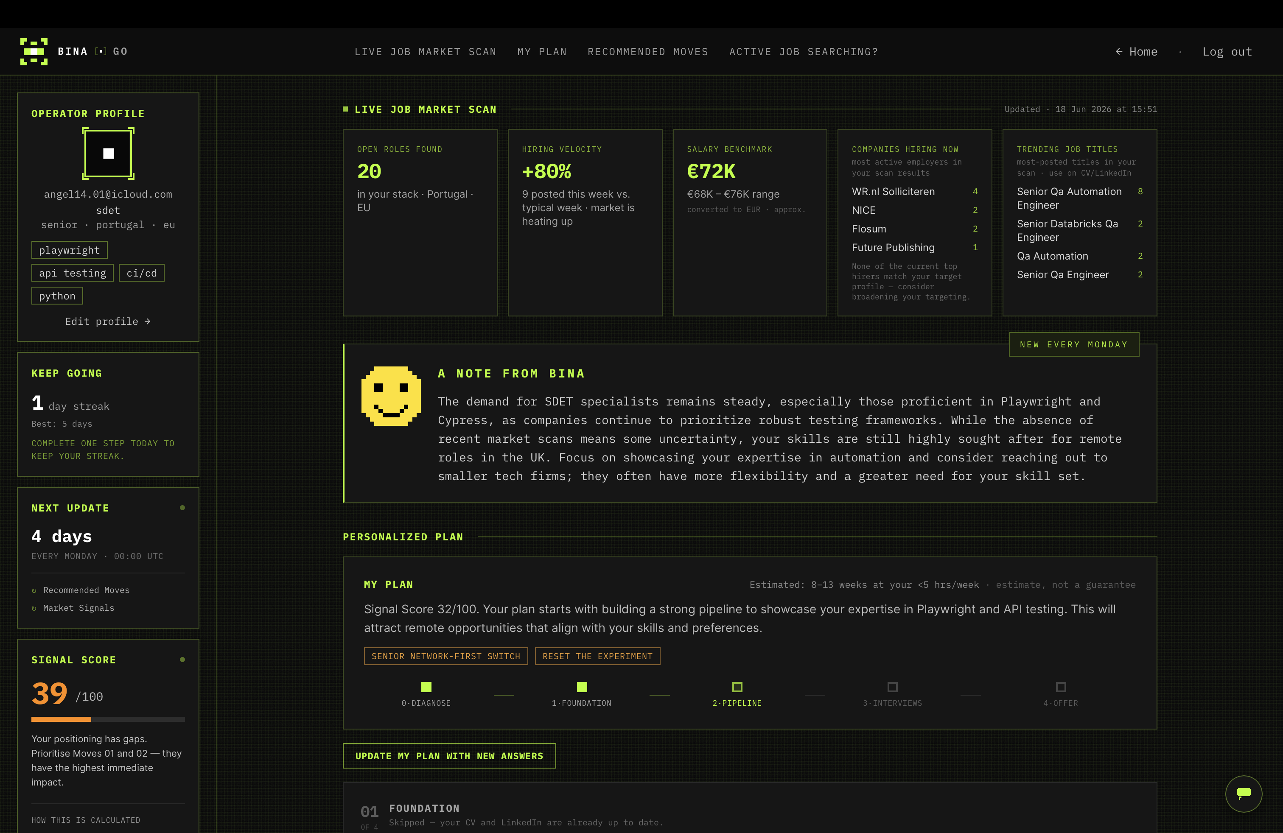Select Future Publishing company row
This screenshot has width=1283, height=833.
click(914, 248)
